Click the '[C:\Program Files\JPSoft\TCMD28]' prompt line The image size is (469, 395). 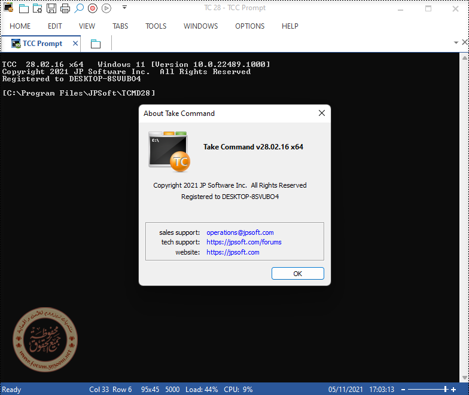(79, 93)
